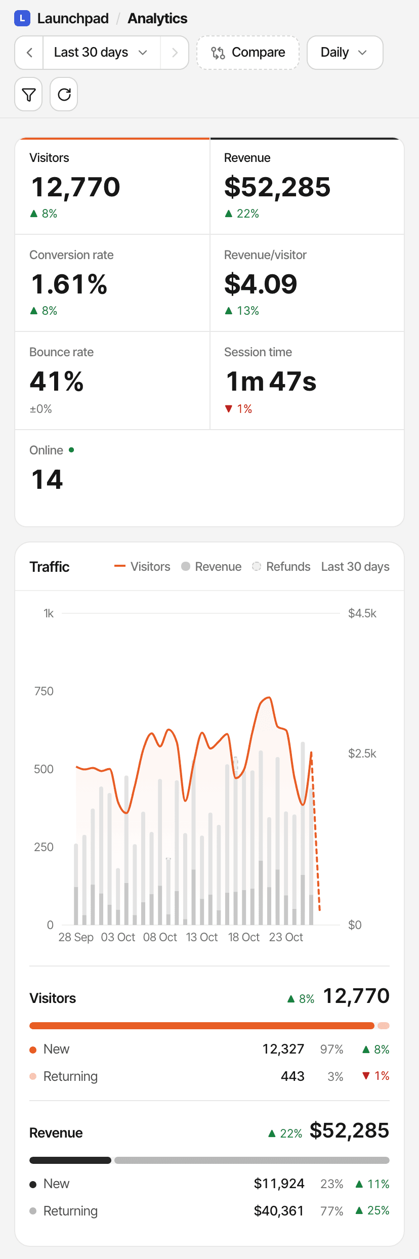Click the 13 Oct axis label
The width and height of the screenshot is (419, 1259).
point(202,937)
